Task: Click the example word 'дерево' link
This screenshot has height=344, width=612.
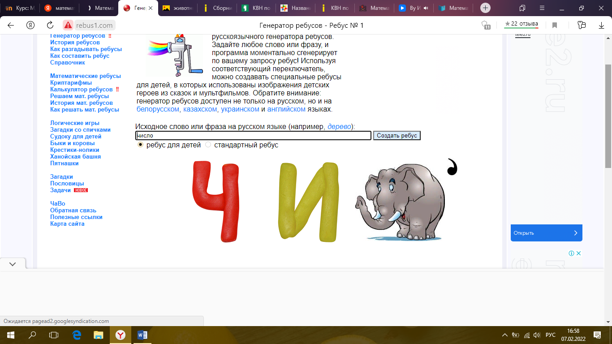Action: click(340, 127)
